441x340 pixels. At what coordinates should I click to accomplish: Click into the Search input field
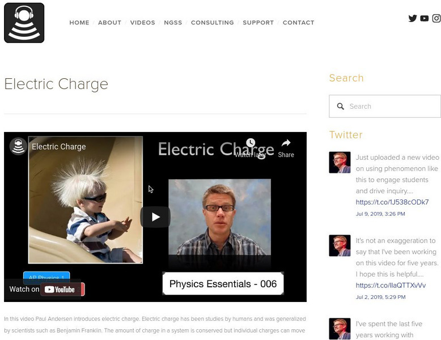pos(385,107)
